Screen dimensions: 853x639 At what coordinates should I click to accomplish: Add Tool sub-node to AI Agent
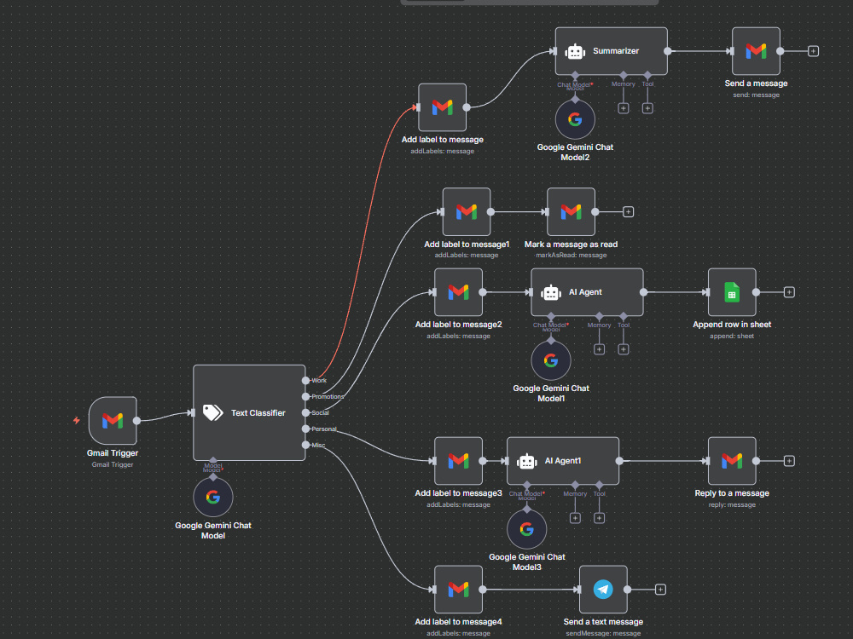pyautogui.click(x=624, y=349)
